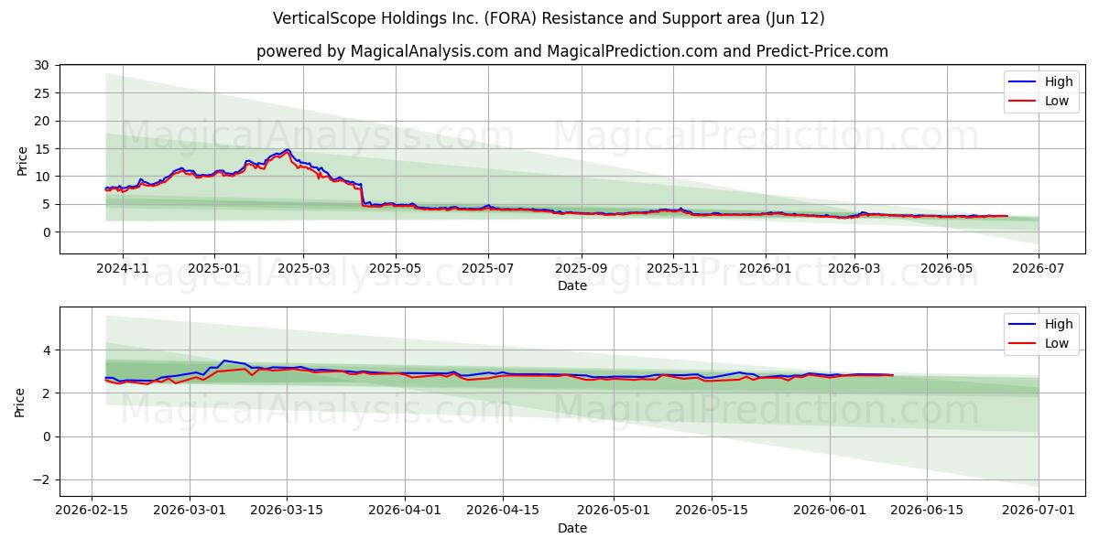Image resolution: width=1099 pixels, height=549 pixels.
Task: Click the '2026-04-15' x-axis label of bottom chart
Action: tap(503, 510)
